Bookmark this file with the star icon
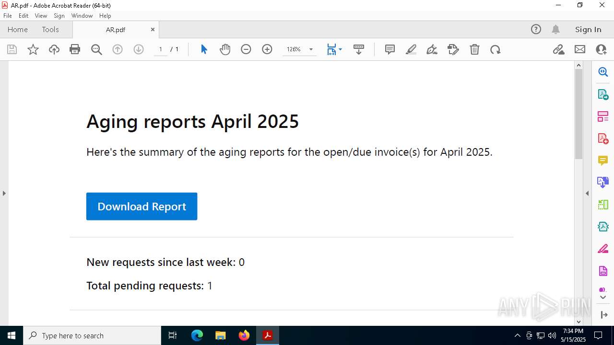 33,49
